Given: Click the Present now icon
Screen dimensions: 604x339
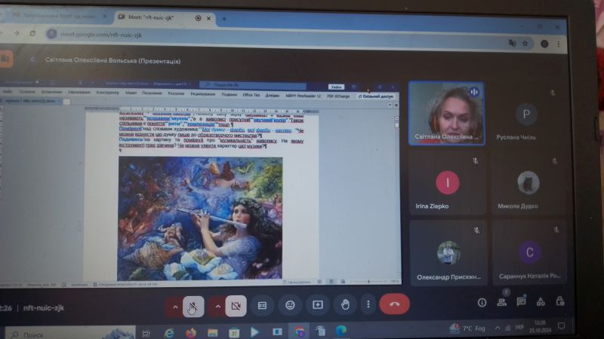Looking at the screenshot, I should [317, 305].
